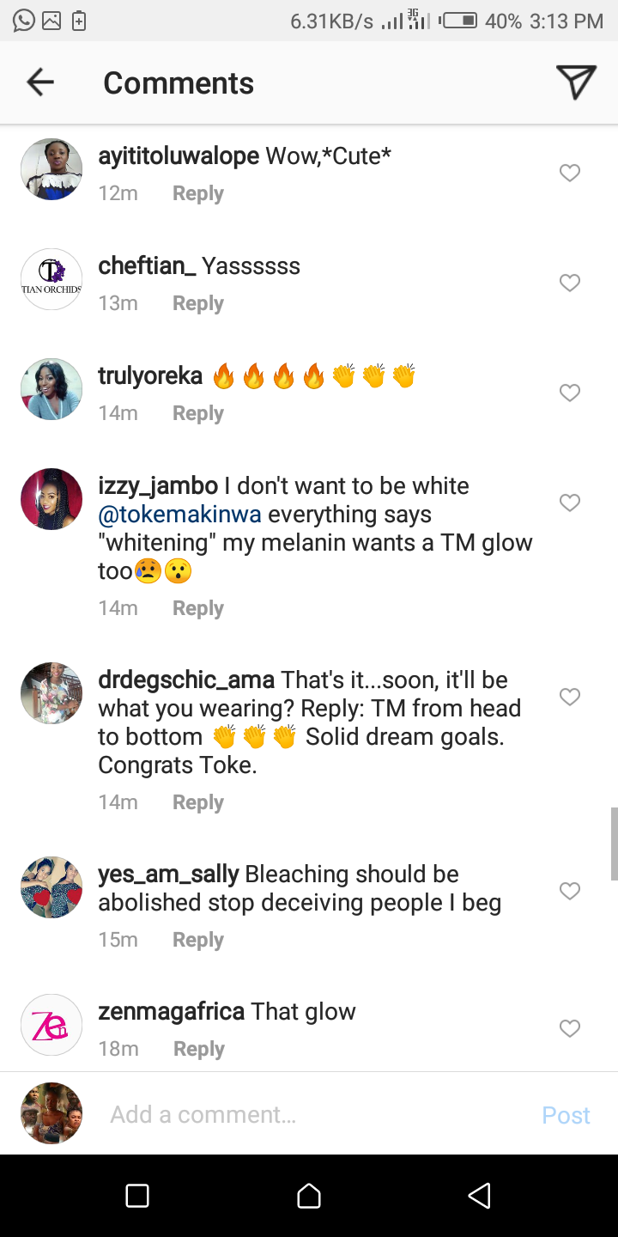Screen dimensions: 618x1237
Task: Tap Post to submit comment
Action: (x=566, y=1115)
